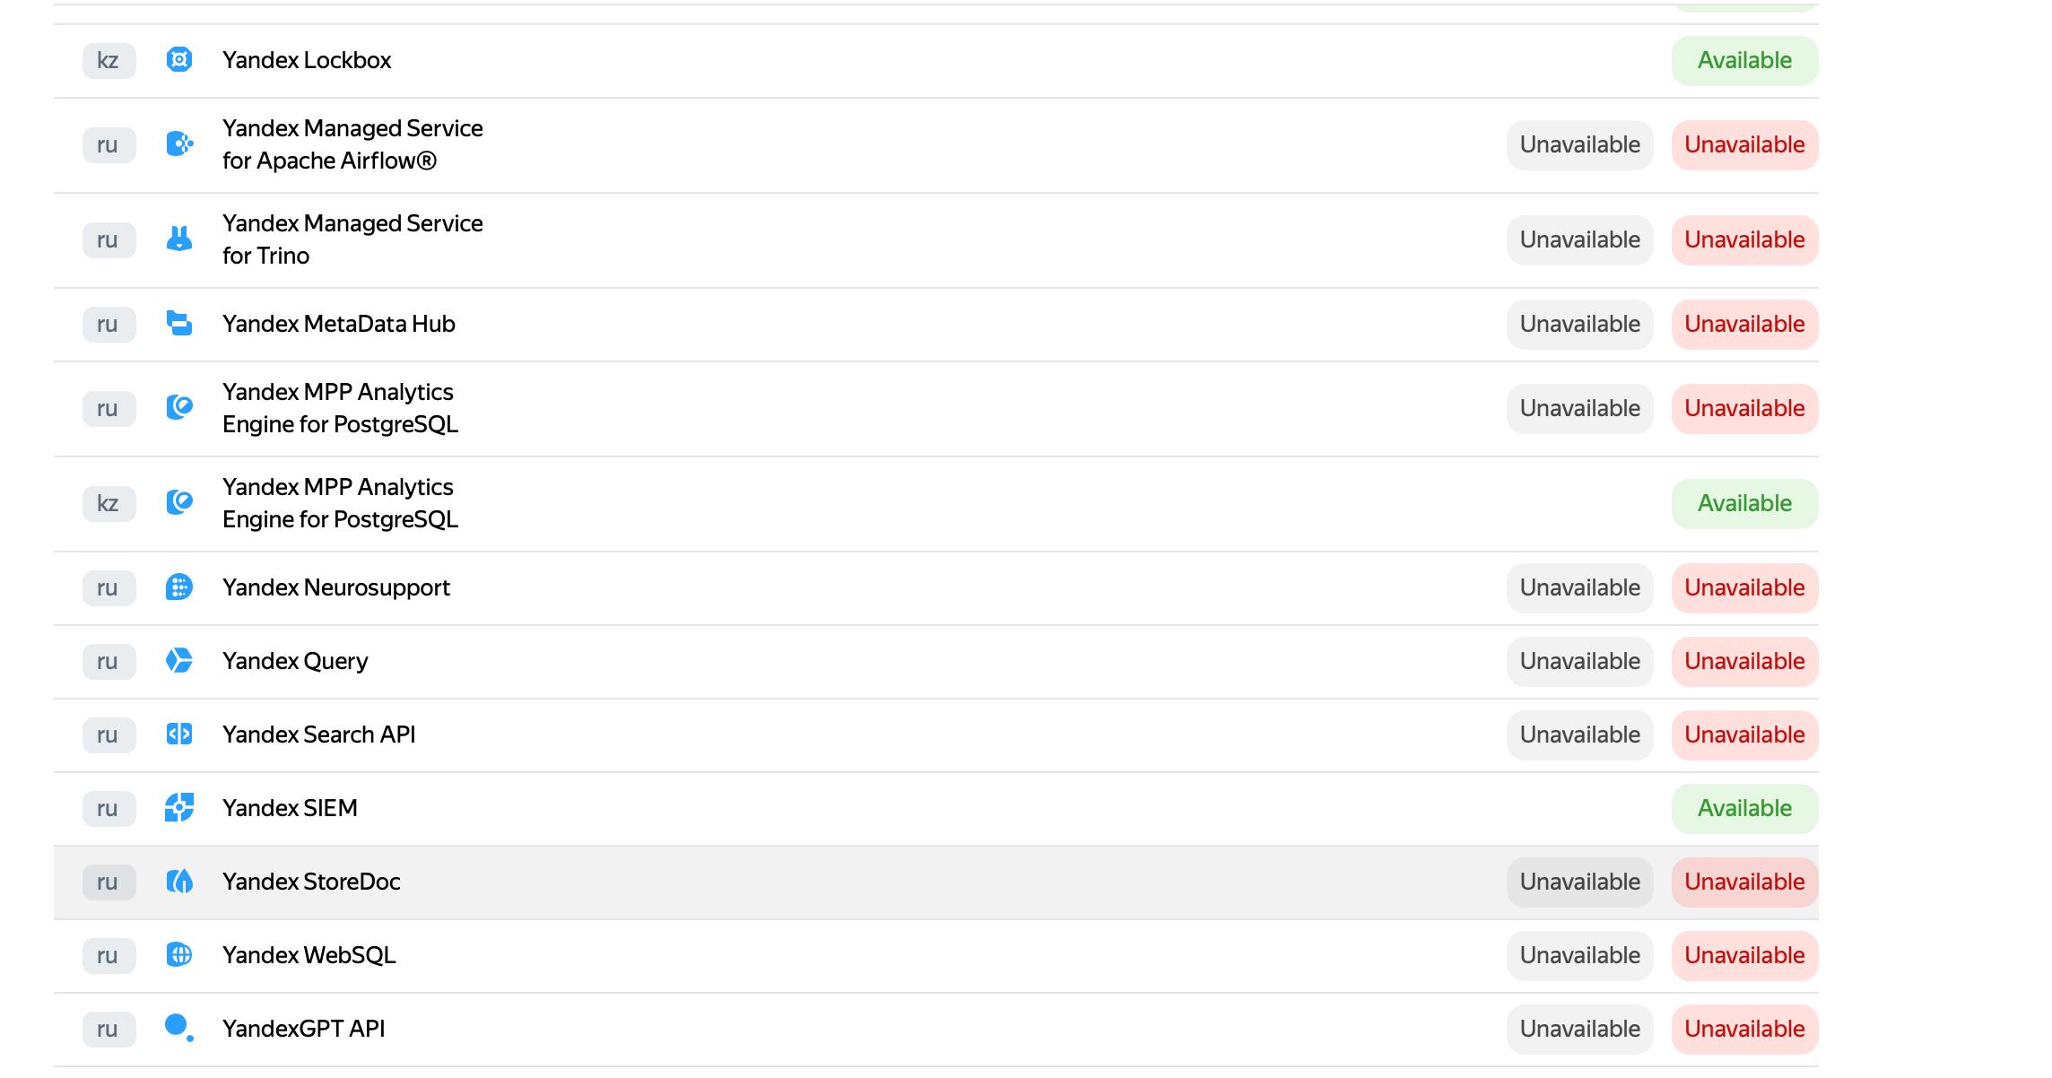The width and height of the screenshot is (2052, 1078).
Task: Click the kz region tag beside Lockbox
Action: [x=109, y=60]
